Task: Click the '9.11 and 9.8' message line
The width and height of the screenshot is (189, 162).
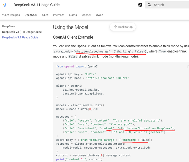Action: pyautogui.click(x=115, y=132)
